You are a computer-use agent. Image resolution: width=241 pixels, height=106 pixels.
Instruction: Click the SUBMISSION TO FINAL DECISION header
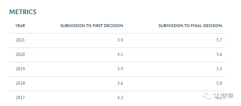coord(190,26)
